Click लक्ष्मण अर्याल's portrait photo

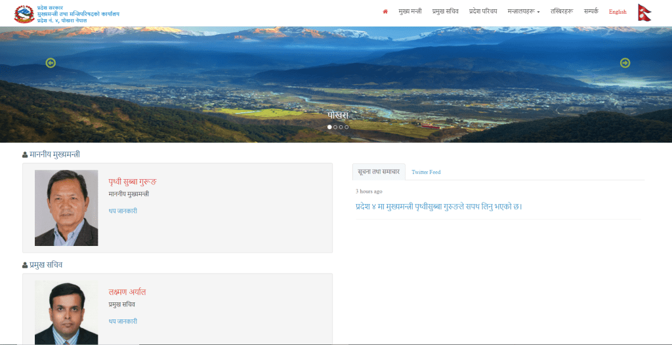66,312
